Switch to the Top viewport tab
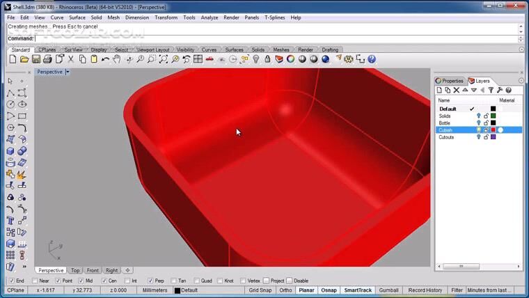The image size is (529, 298). click(x=75, y=270)
